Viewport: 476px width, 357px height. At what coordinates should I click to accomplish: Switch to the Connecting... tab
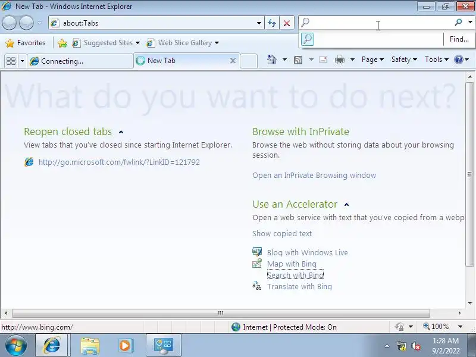tap(80, 61)
